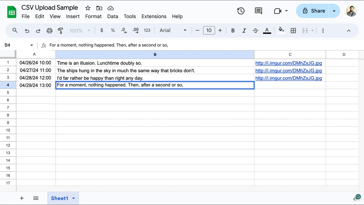Viewport: 364px width, 205px height.
Task: Check cloud save document status icon
Action: point(111,8)
